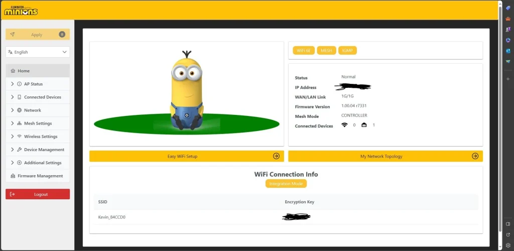Click the Kevin minion device image

point(187,90)
